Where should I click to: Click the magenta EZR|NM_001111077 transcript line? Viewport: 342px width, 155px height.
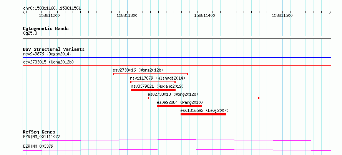(177, 140)
